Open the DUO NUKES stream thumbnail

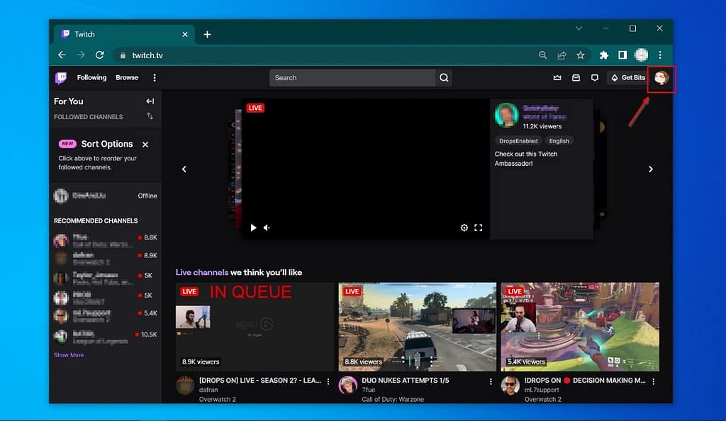pos(417,327)
